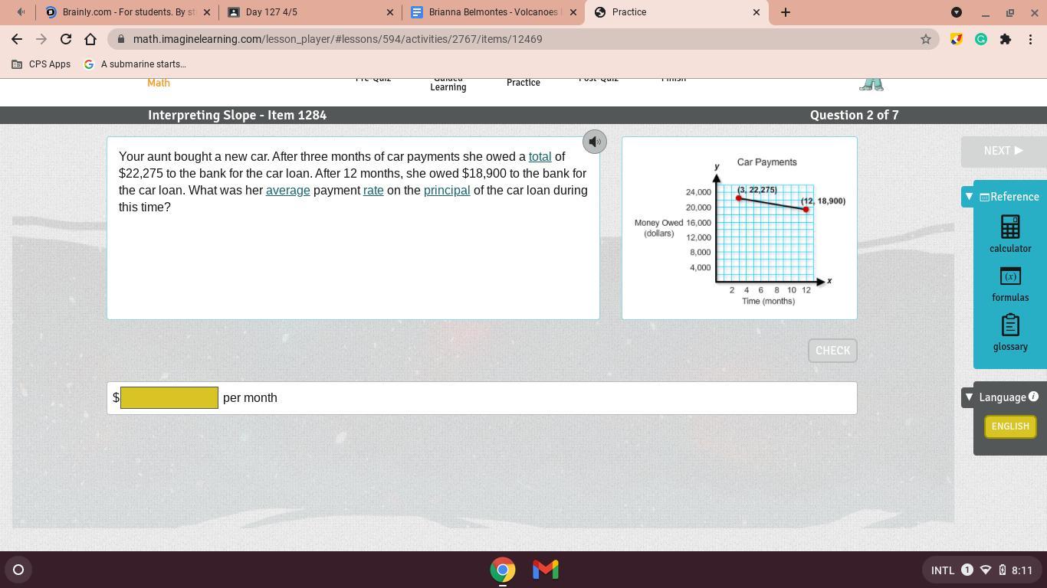This screenshot has height=588, width=1047.
Task: Open the system status tray clock
Action: [x=1022, y=570]
